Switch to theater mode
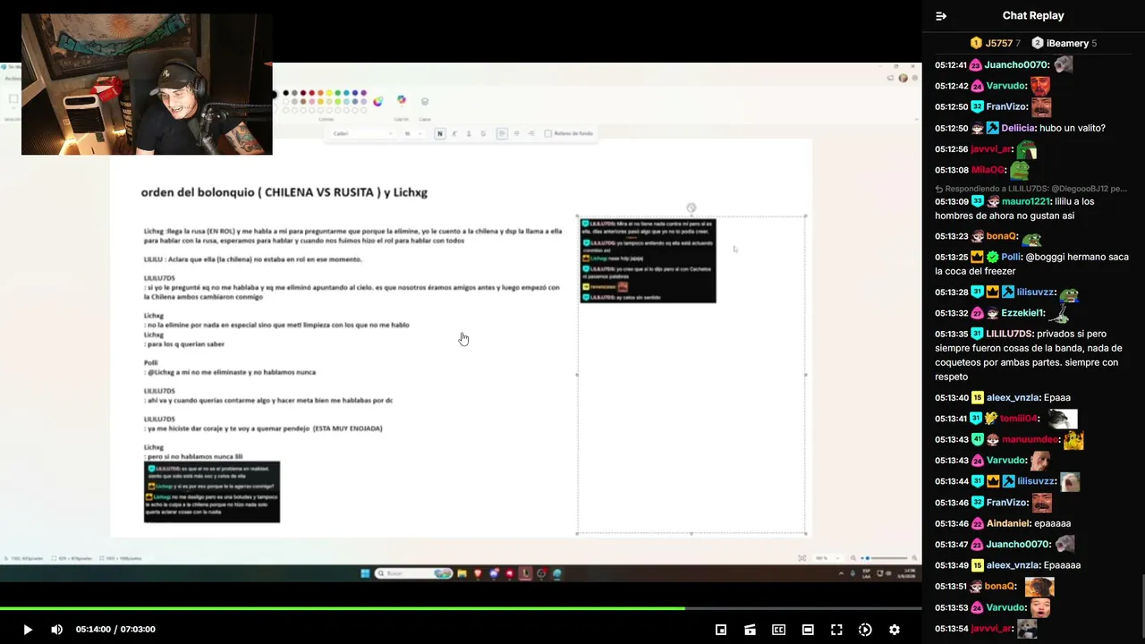The height and width of the screenshot is (644, 1145). point(808,630)
